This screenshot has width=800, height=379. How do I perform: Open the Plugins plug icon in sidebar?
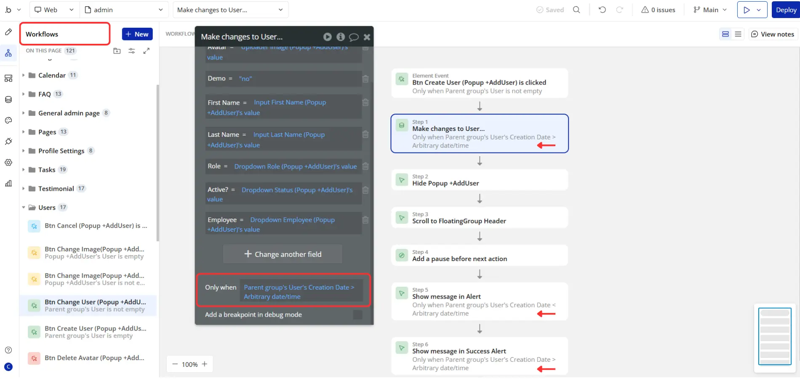[x=8, y=141]
